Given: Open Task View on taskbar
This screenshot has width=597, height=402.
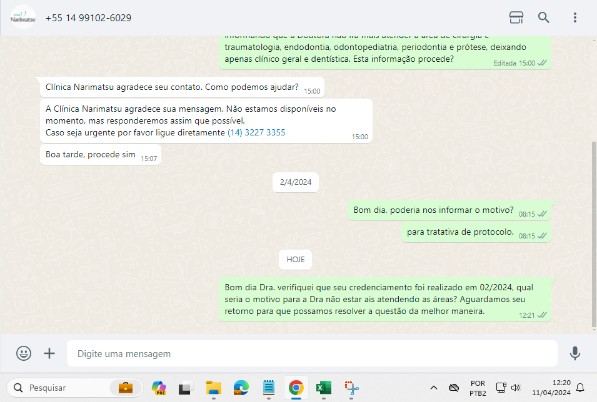Looking at the screenshot, I should coord(185,388).
